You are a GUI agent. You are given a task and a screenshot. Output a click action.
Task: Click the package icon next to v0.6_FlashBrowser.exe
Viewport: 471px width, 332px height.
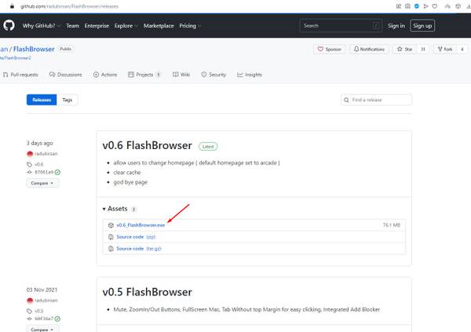(x=111, y=225)
